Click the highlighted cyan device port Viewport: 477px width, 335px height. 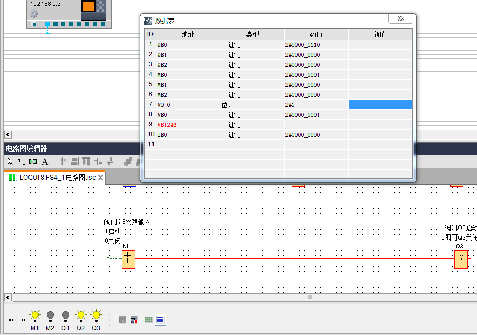click(47, 24)
